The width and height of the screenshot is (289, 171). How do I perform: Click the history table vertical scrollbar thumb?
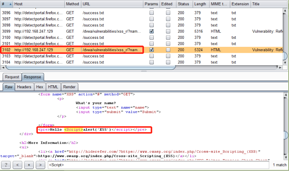[285, 56]
